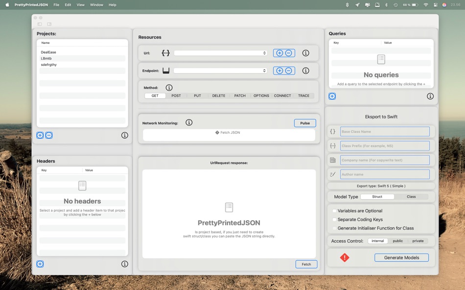465x290 pixels.
Task: Click the red warning icon beside Generate Models
Action: 345,257
